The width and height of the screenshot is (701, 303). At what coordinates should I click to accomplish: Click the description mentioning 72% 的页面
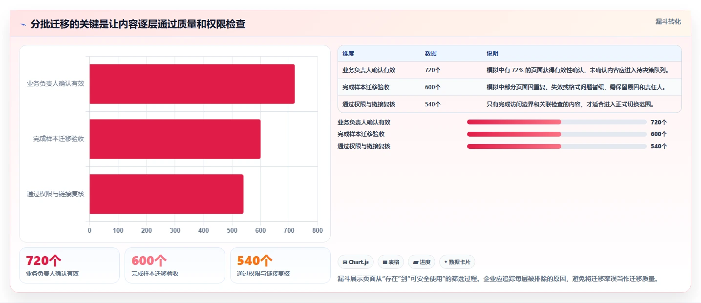pyautogui.click(x=577, y=70)
